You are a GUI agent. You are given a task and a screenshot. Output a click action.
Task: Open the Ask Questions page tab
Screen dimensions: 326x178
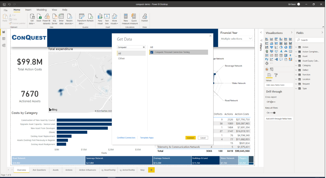(39, 170)
